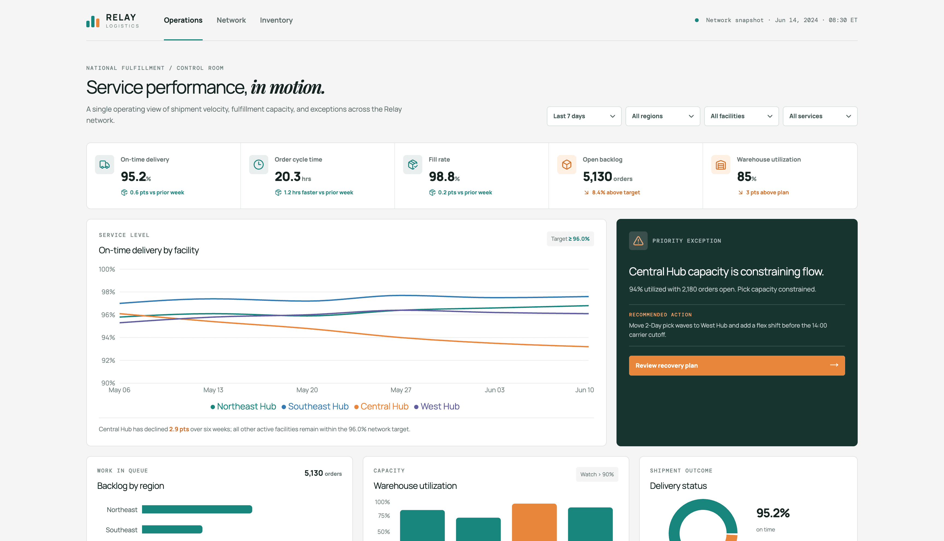944x541 pixels.
Task: Click arrow icon beside 3 pts above plan
Action: tap(740, 192)
